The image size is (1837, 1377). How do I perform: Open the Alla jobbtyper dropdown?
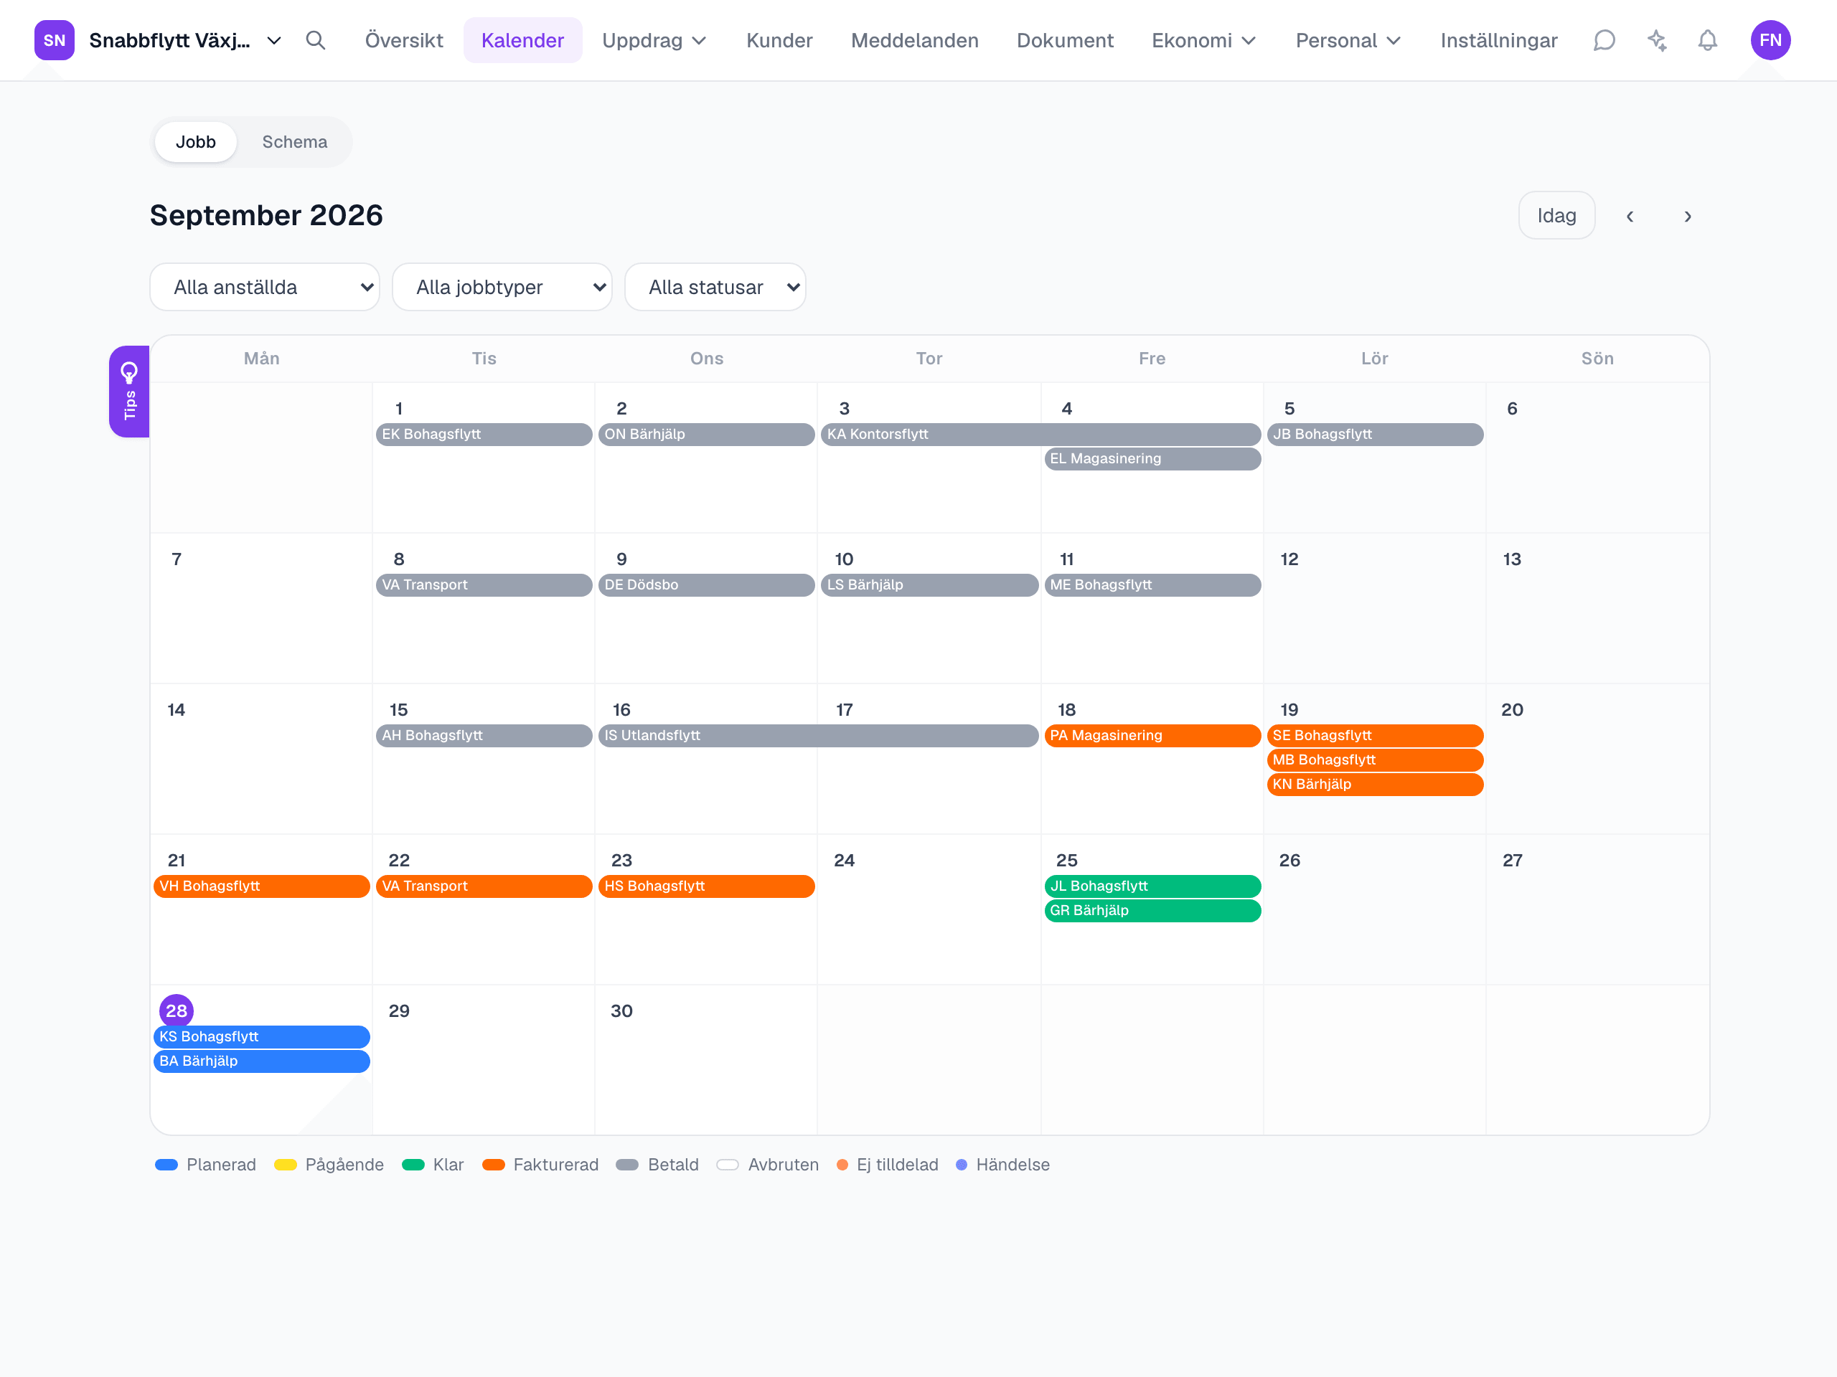502,287
